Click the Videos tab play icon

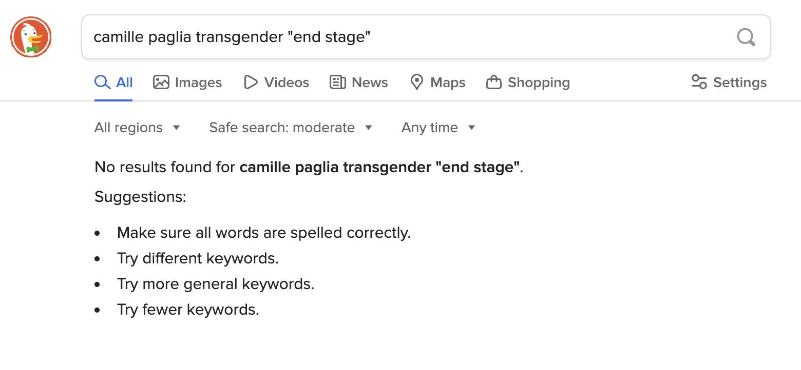tap(251, 82)
